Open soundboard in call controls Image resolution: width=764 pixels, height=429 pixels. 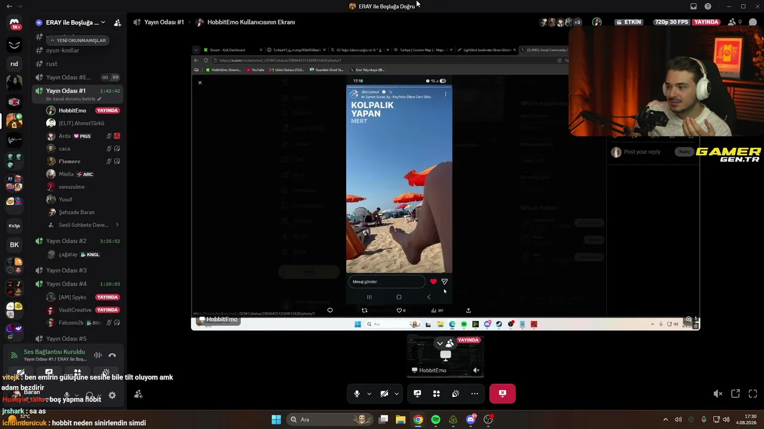(455, 393)
